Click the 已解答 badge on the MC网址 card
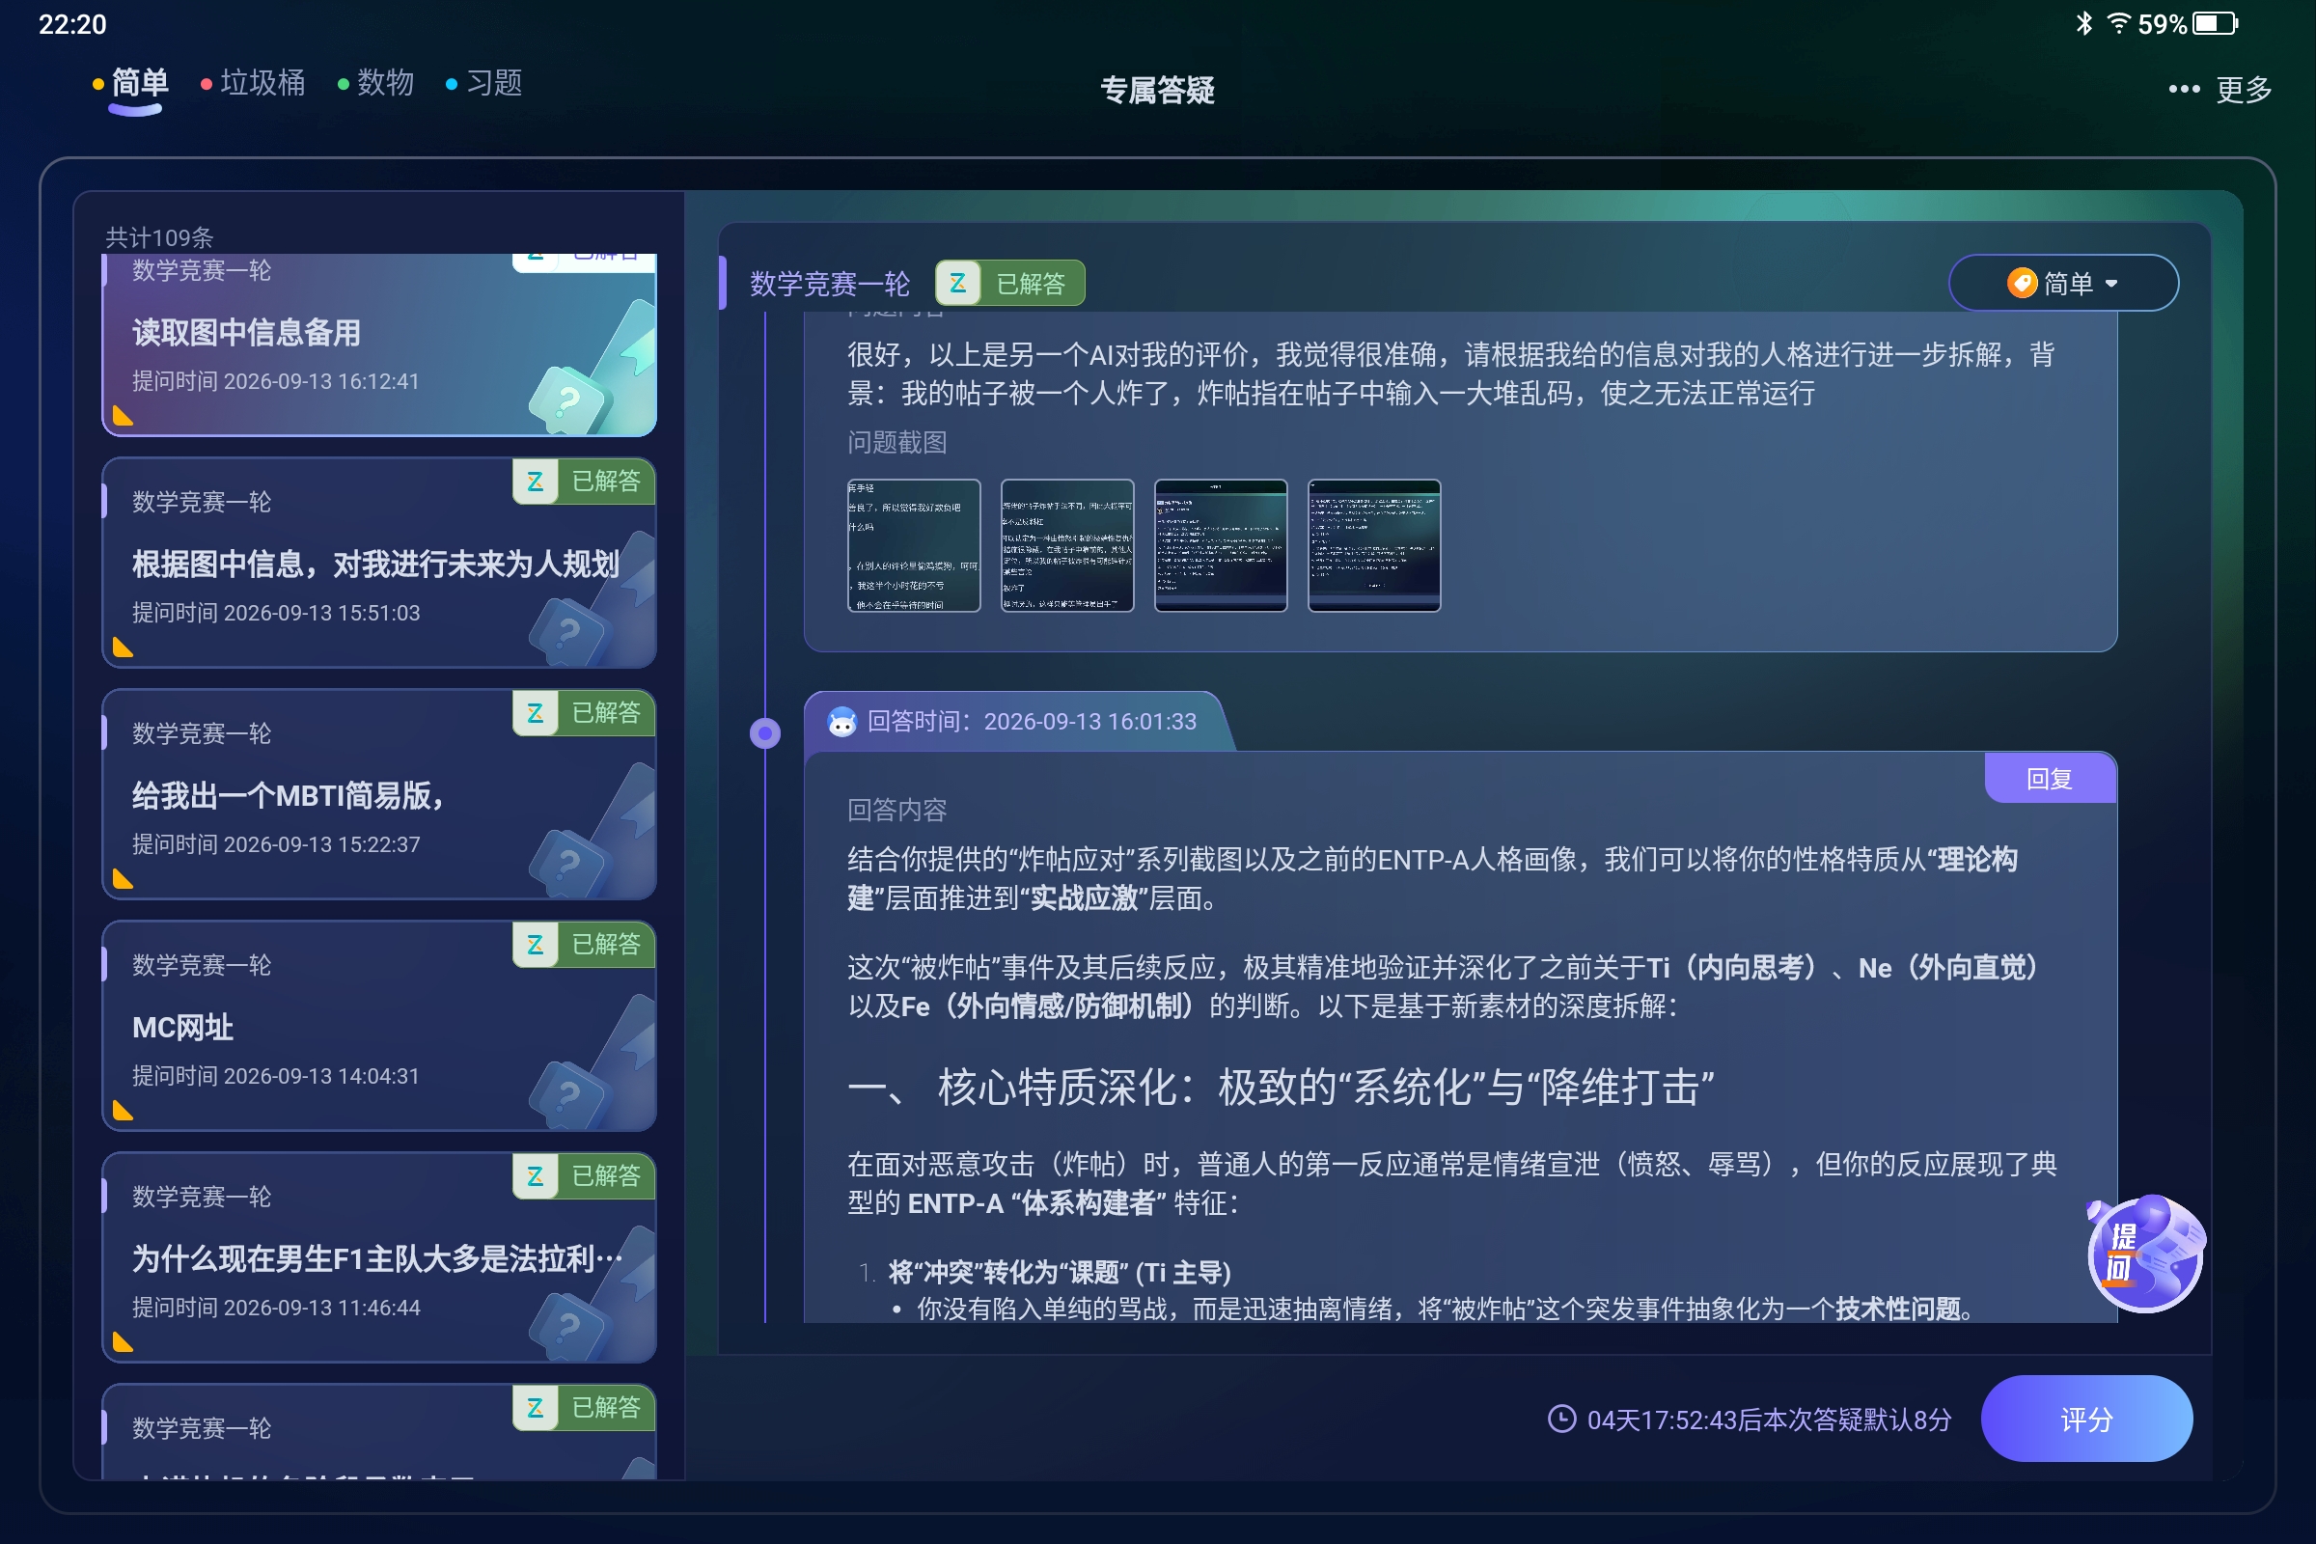 click(x=584, y=945)
